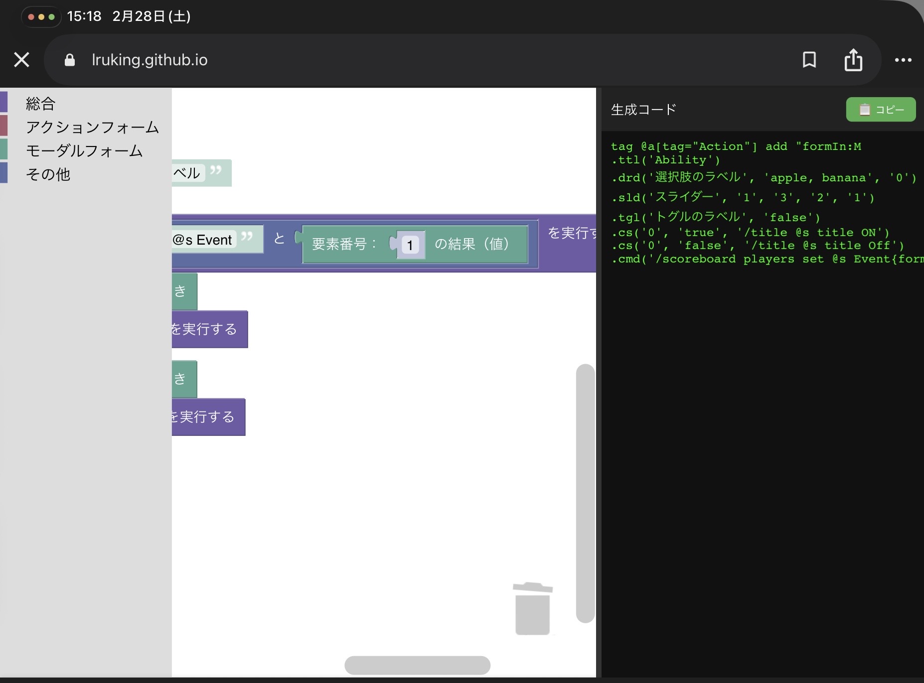Click the lruking.github.io address bar
This screenshot has height=683, width=924.
click(150, 60)
